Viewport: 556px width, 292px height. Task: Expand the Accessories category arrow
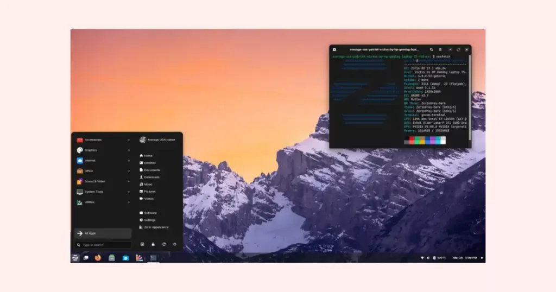[129, 140]
